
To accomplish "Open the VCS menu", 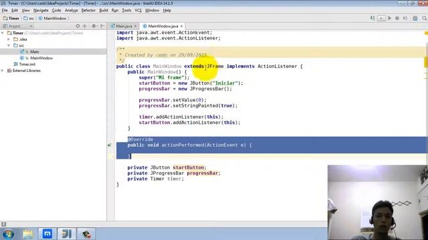I will pyautogui.click(x=138, y=11).
